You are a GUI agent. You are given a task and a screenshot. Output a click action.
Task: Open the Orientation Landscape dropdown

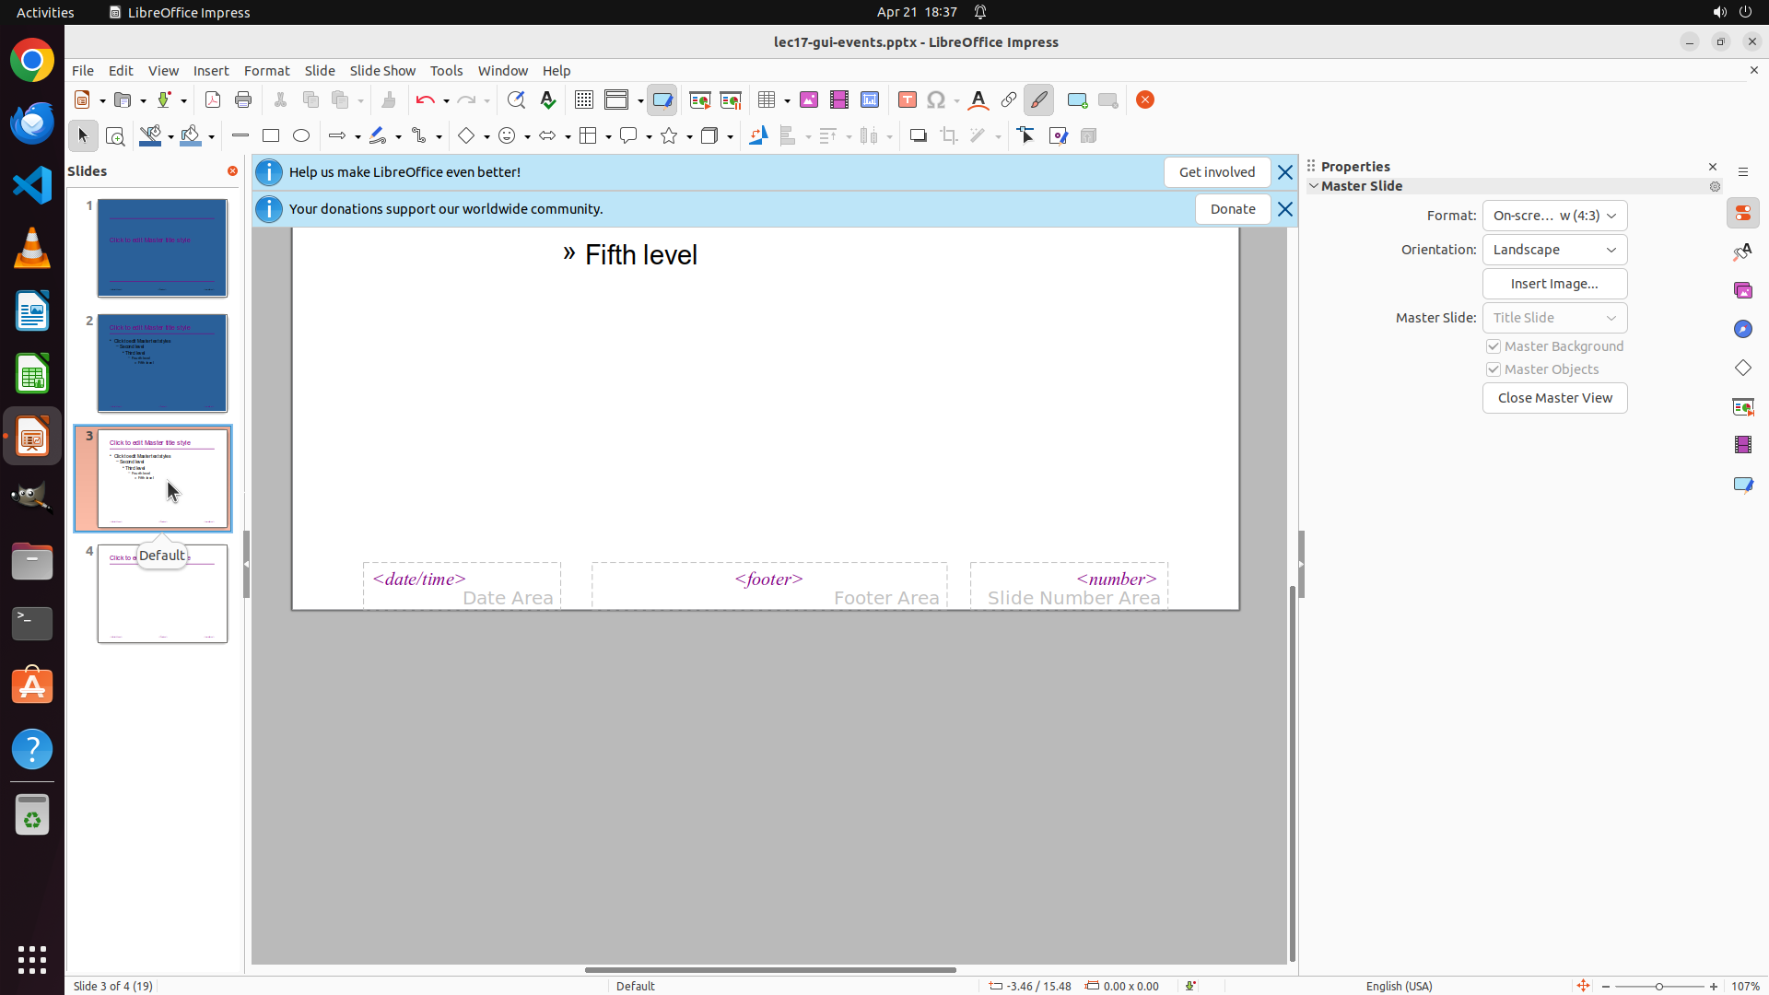(x=1554, y=250)
